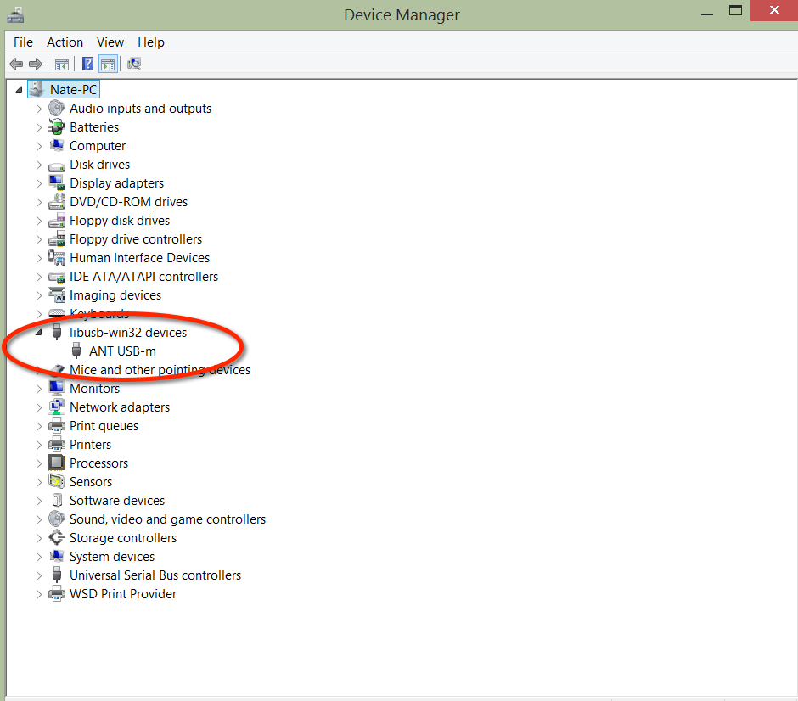The width and height of the screenshot is (798, 701).
Task: Collapse the Nate-PC root node
Action: [x=19, y=89]
